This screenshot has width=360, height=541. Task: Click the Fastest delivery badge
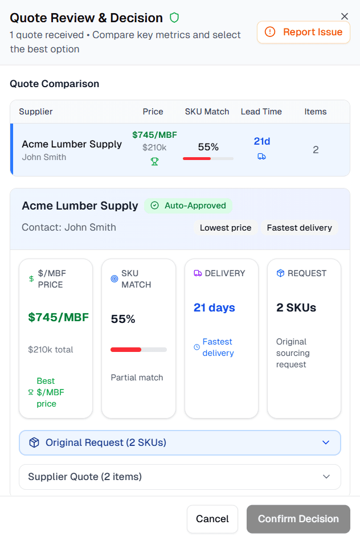299,228
